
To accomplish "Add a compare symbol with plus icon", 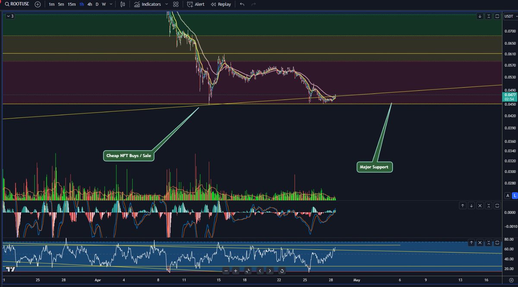I will tap(38, 4).
